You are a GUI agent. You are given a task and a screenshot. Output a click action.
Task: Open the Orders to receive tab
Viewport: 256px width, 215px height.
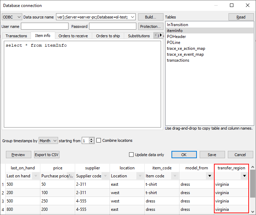[73, 36]
